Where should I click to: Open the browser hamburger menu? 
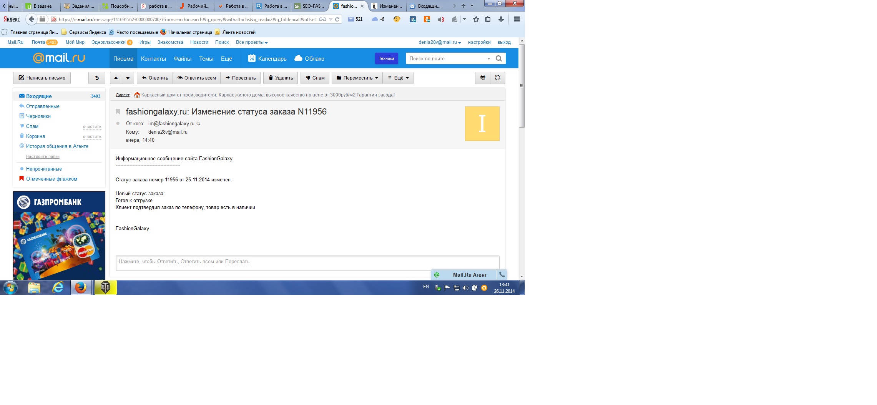(517, 19)
